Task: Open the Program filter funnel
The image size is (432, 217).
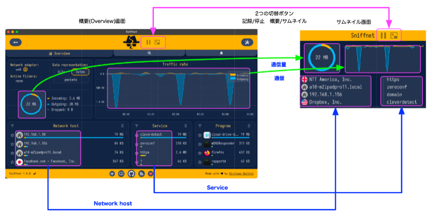Action: click(x=200, y=126)
